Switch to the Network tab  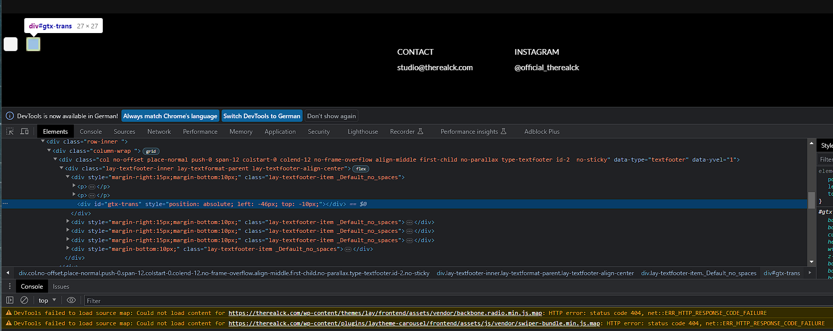coord(159,132)
